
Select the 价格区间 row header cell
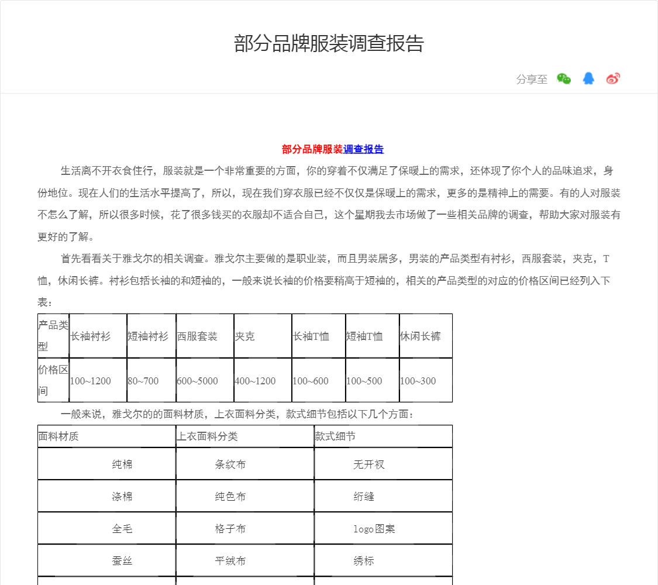pos(53,380)
